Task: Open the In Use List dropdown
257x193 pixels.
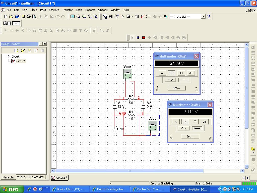Action: [x=203, y=17]
